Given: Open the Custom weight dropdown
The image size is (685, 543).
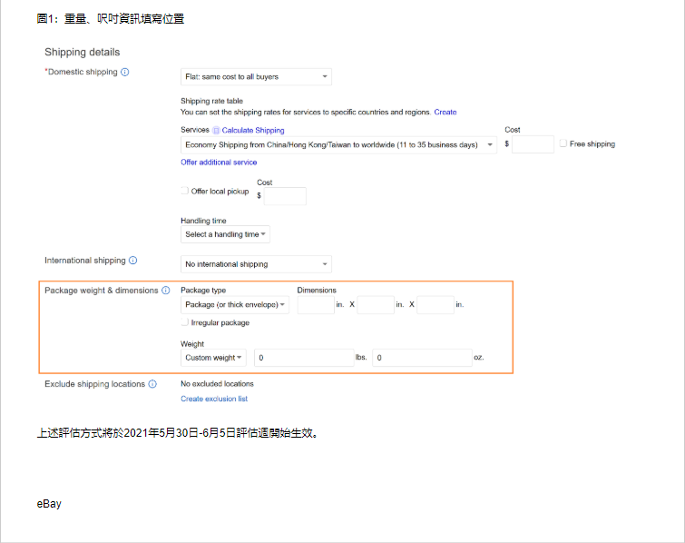Looking at the screenshot, I should (214, 358).
